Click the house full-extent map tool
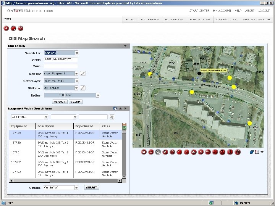Screen dimensions: 275x206 tap(151, 152)
